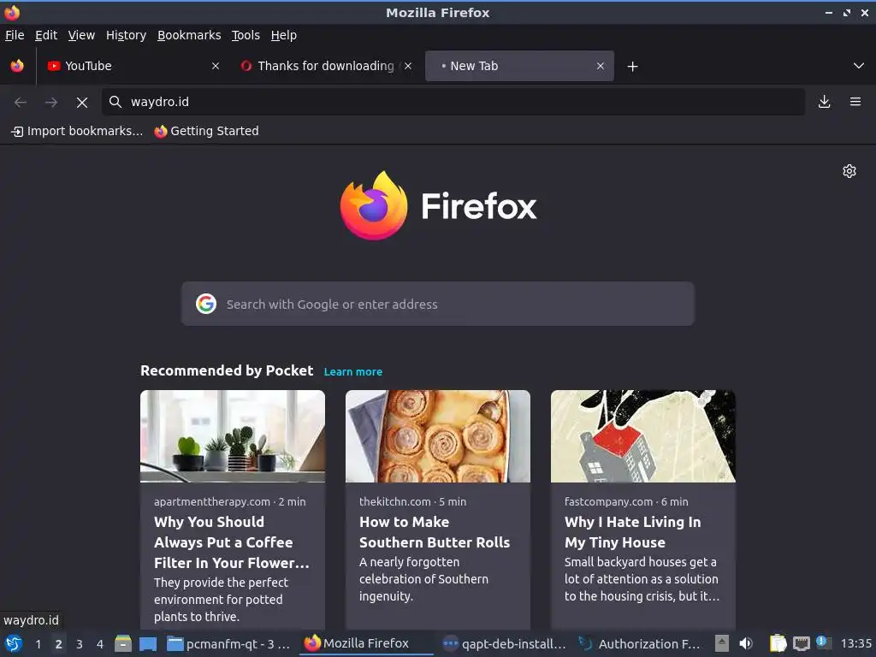Open the coffee filter flower pot article thumbnail
Viewport: 876px width, 657px height.
tap(233, 436)
